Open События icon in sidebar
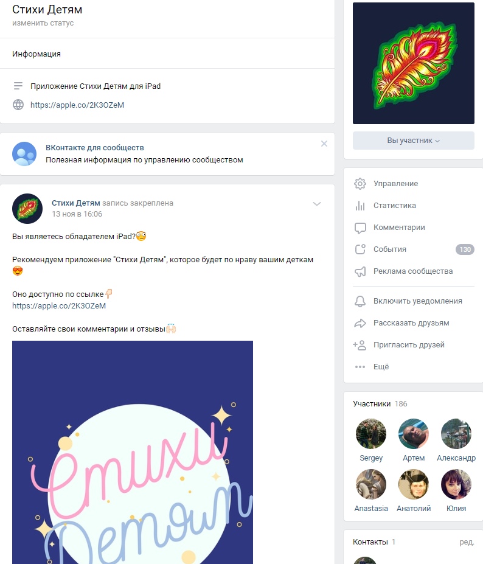The width and height of the screenshot is (483, 564). pos(360,249)
